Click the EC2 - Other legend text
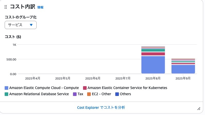Screen dimensions: 205x115 click(x=101, y=94)
